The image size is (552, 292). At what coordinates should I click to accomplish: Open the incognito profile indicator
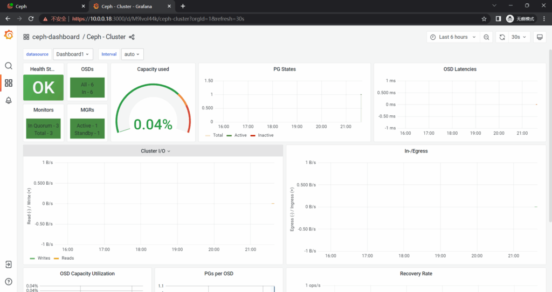pyautogui.click(x=520, y=19)
